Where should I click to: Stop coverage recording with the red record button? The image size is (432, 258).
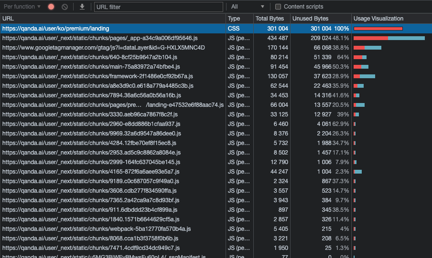(51, 7)
